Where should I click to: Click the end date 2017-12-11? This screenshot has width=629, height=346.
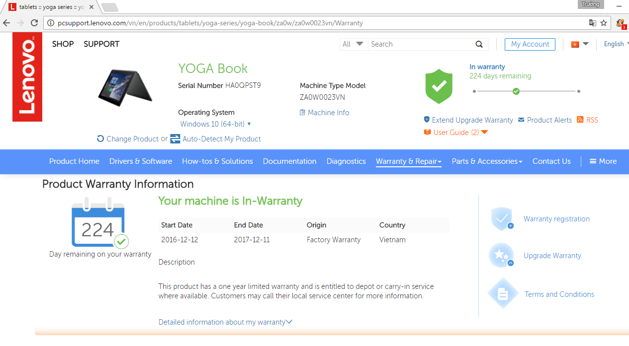pyautogui.click(x=252, y=240)
